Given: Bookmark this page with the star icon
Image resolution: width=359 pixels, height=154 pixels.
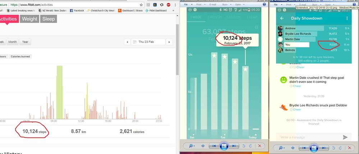Looking at the screenshot, I should (x=141, y=5).
